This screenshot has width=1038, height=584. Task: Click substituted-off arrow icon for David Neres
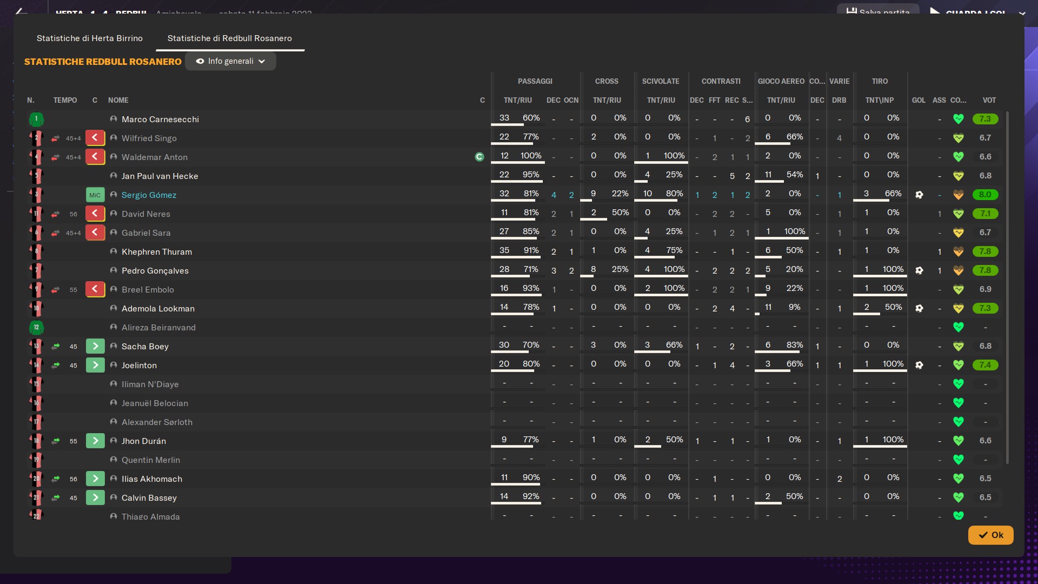click(95, 214)
